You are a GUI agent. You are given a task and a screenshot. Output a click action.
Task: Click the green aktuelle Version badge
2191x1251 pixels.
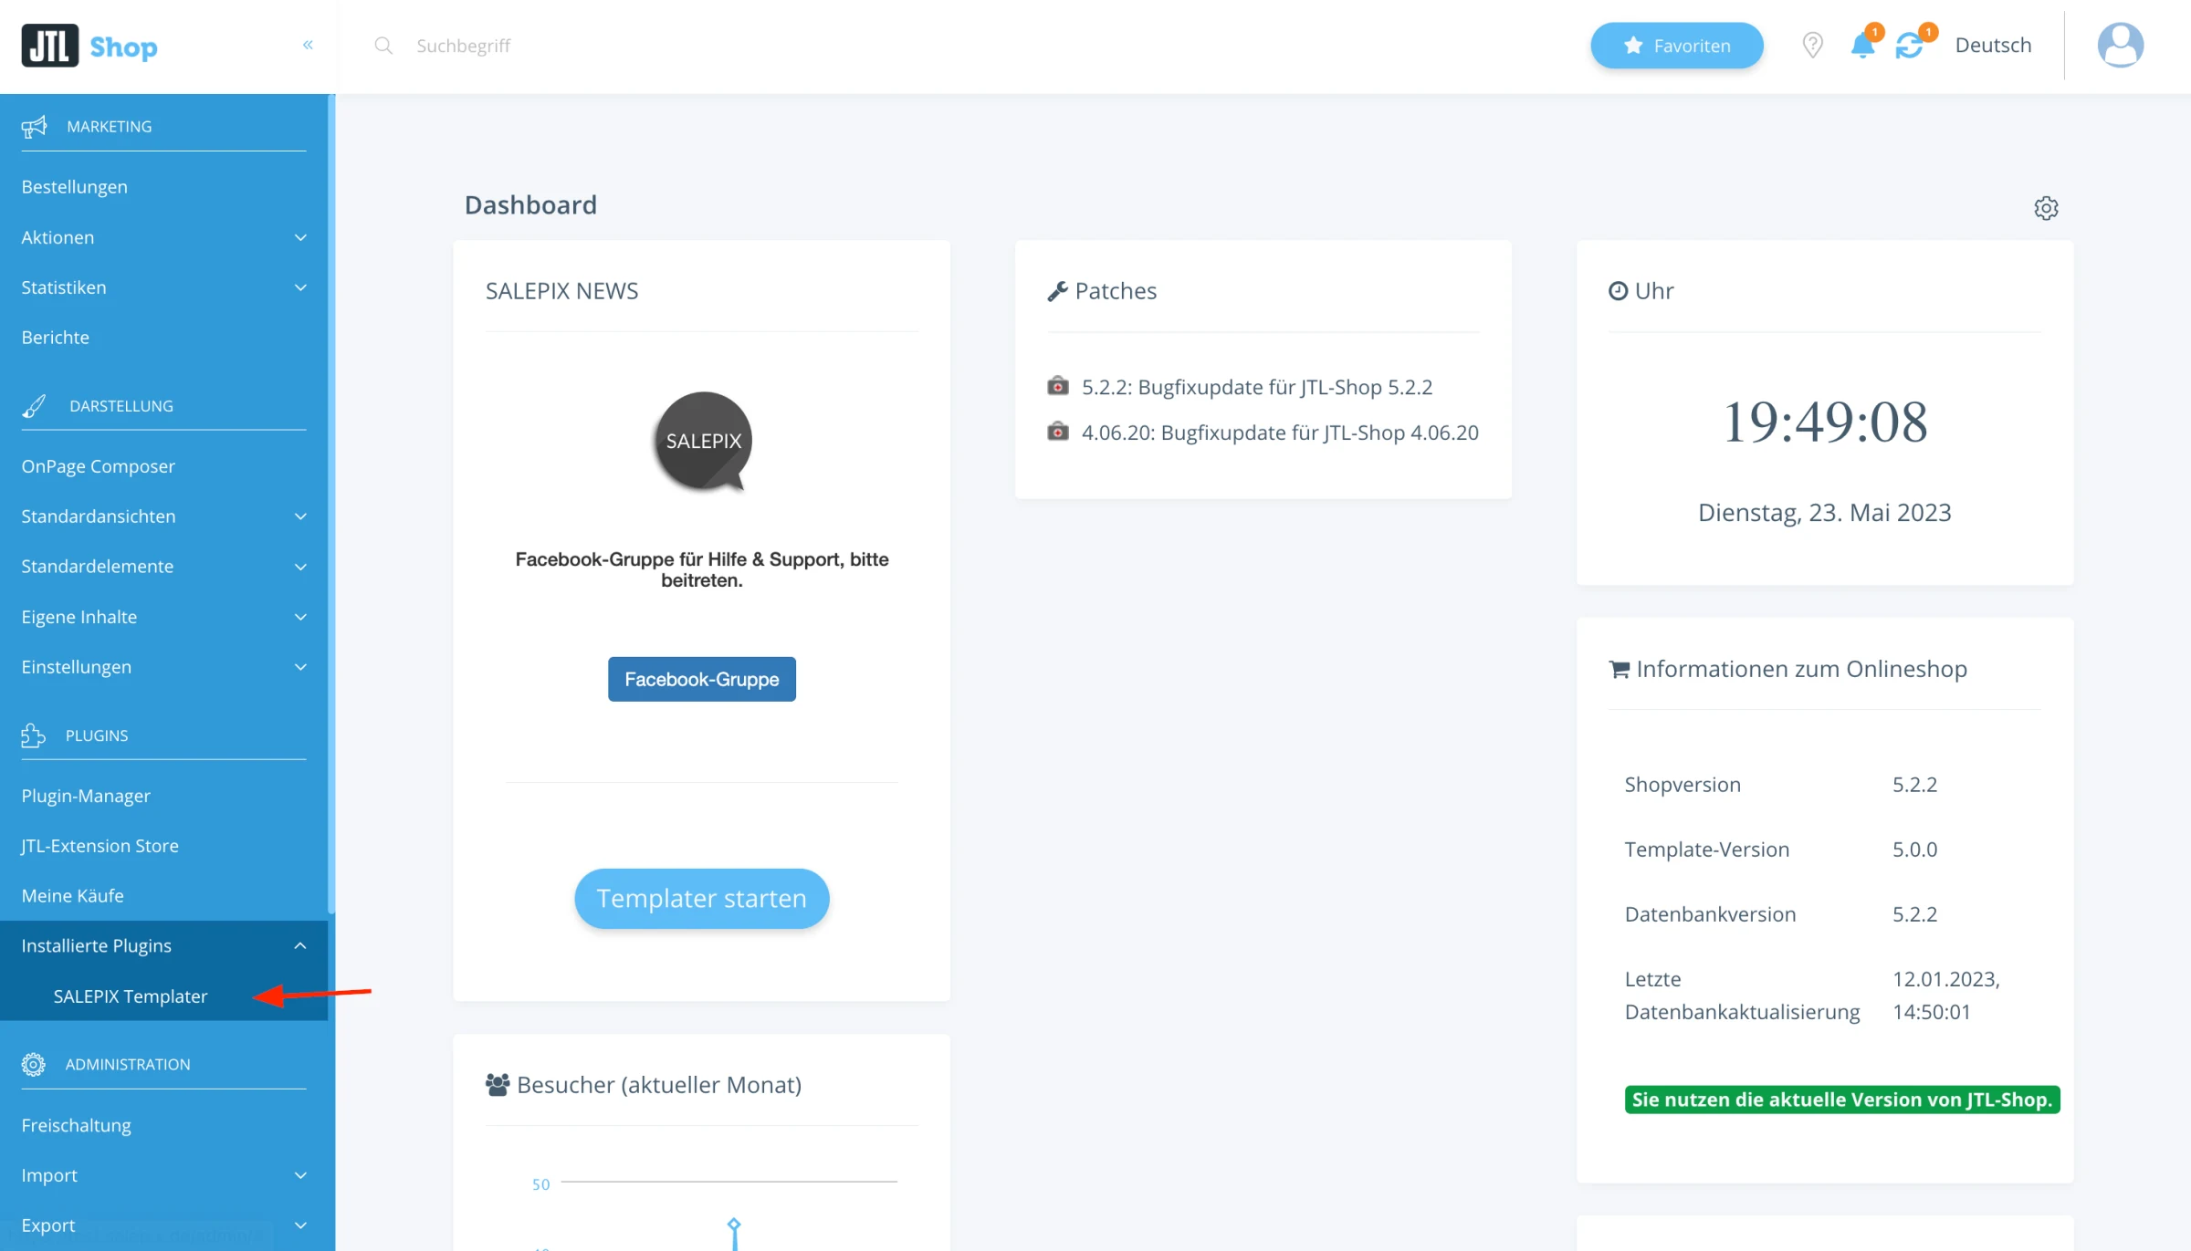coord(1841,1100)
